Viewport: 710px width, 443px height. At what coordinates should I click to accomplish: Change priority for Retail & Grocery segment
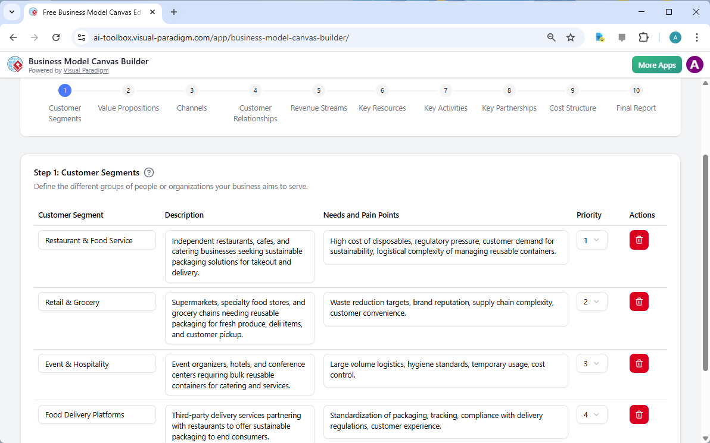(x=591, y=301)
